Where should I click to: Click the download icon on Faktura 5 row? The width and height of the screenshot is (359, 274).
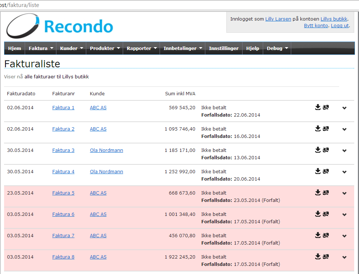[x=318, y=193]
